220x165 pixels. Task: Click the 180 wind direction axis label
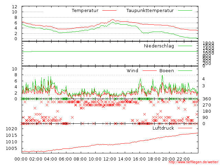207,111
